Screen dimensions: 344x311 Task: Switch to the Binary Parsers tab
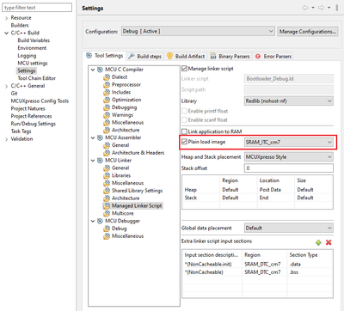click(230, 56)
